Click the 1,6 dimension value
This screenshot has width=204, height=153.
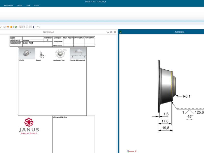(166, 114)
